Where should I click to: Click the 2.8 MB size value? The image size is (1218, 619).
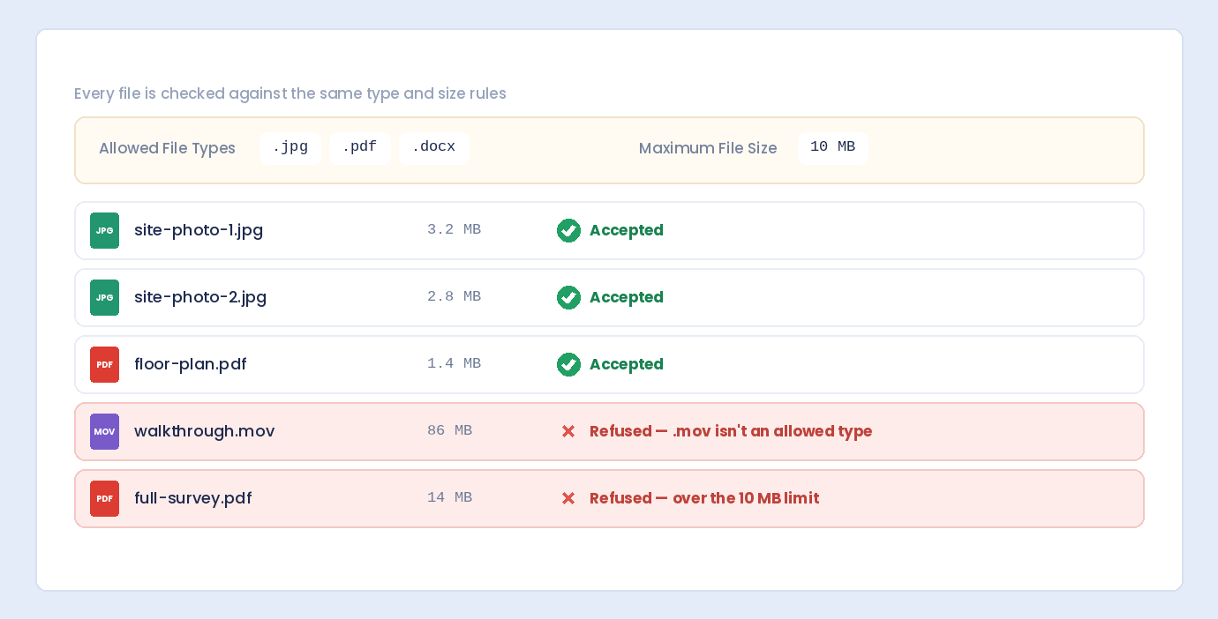454,297
